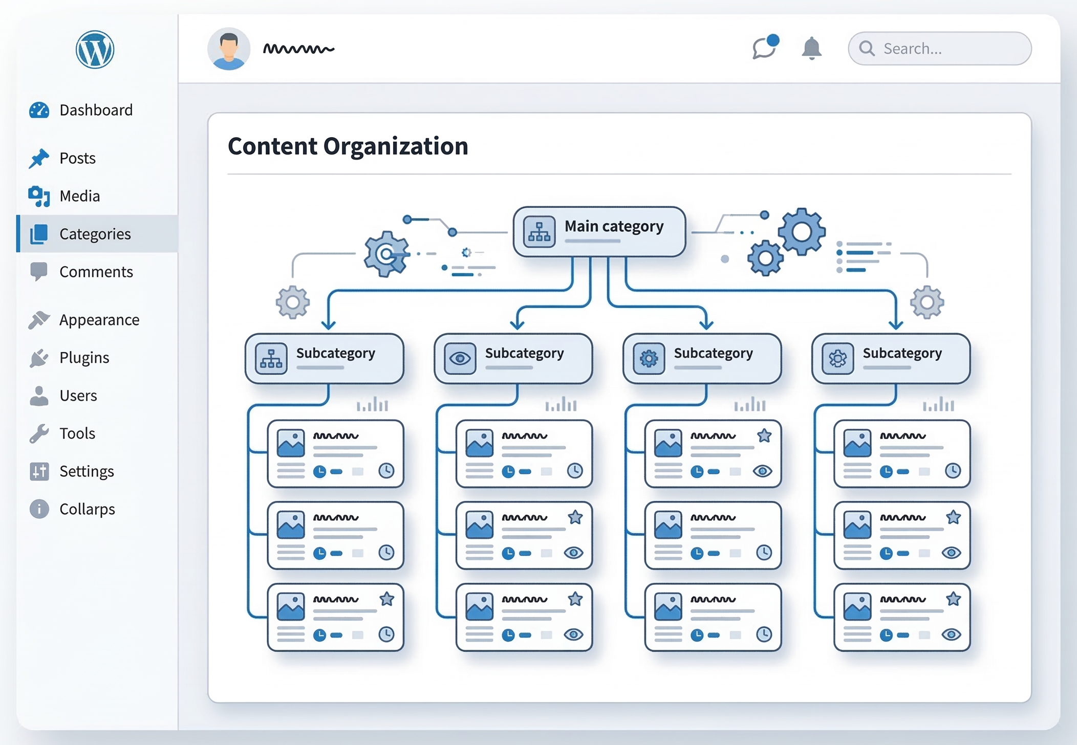Toggle star on first subcategory's bottom post
This screenshot has width=1077, height=745.
pos(387,599)
